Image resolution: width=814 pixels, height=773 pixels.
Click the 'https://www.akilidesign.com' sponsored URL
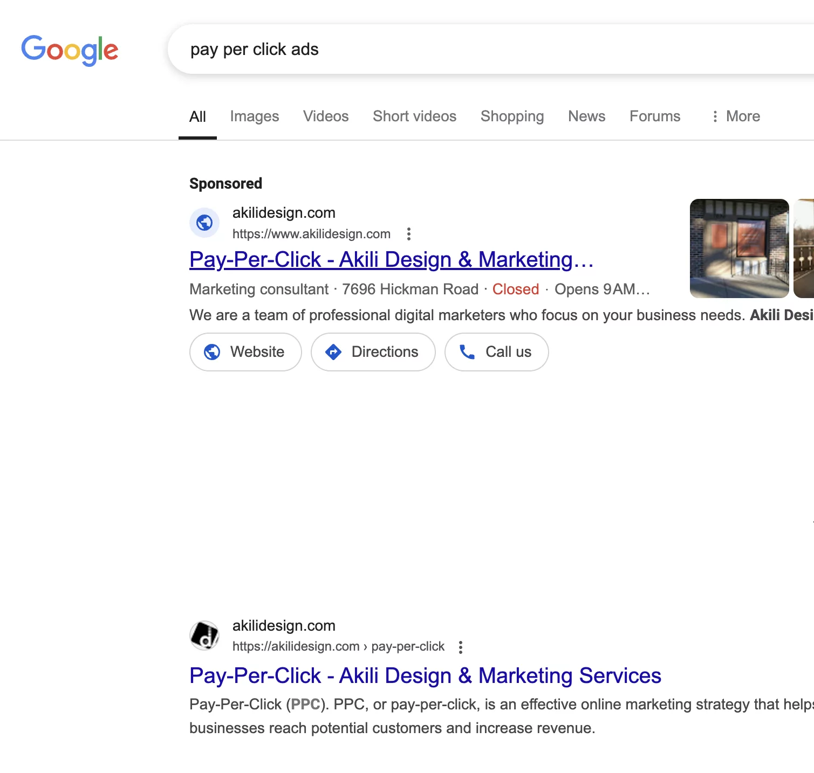pos(311,234)
